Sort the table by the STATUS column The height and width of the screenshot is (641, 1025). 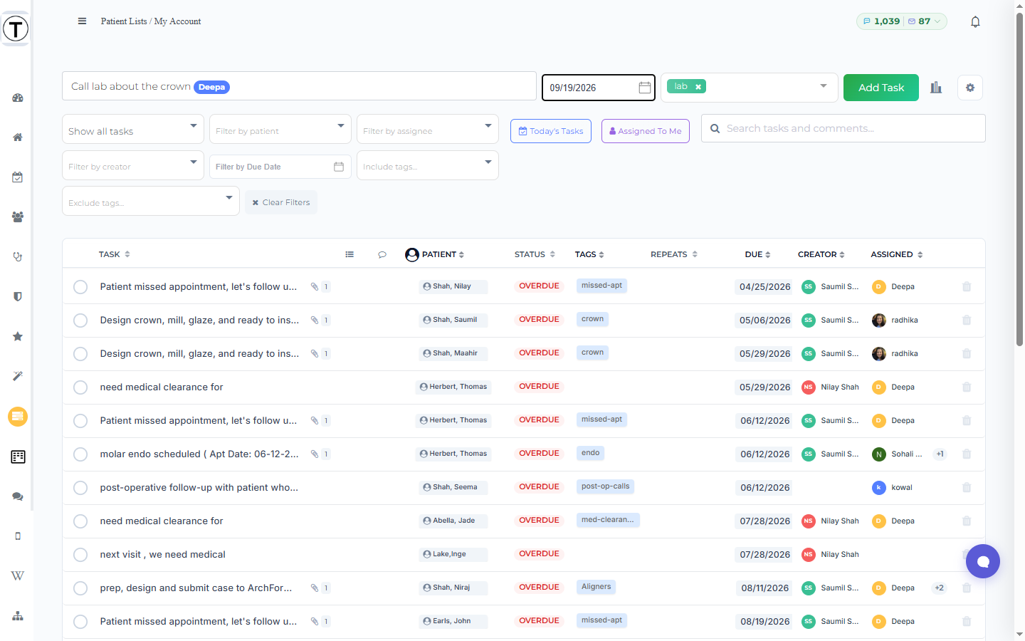(x=535, y=254)
